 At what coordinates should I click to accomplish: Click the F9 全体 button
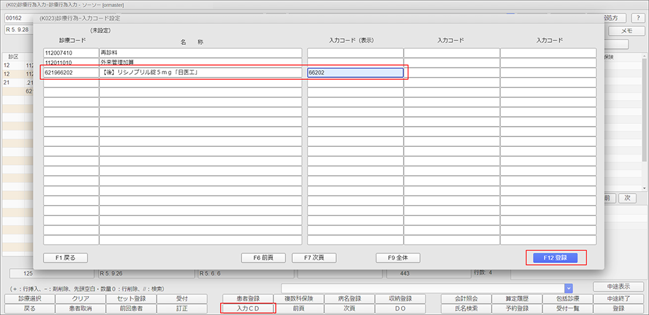(x=402, y=258)
